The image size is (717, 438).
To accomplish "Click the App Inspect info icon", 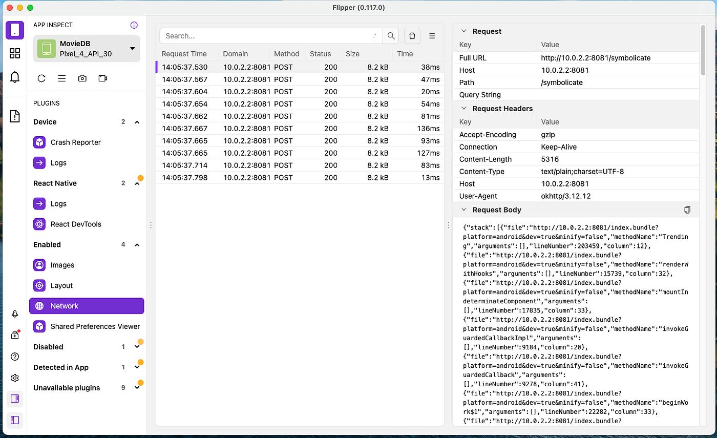I will 134,25.
